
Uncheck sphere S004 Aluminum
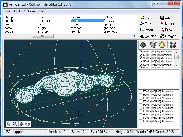pos(140,65)
